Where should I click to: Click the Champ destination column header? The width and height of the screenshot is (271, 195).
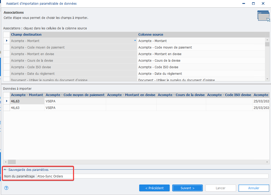coord(74,35)
